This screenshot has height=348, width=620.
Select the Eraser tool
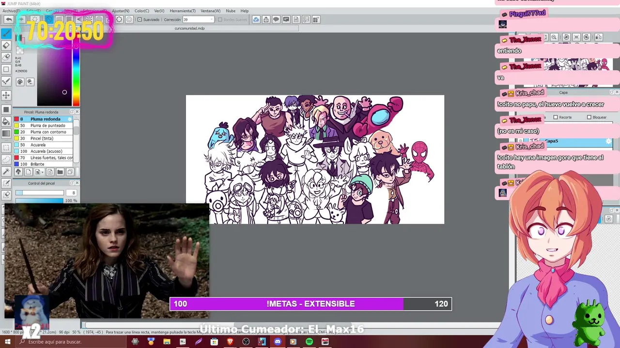(x=6, y=45)
